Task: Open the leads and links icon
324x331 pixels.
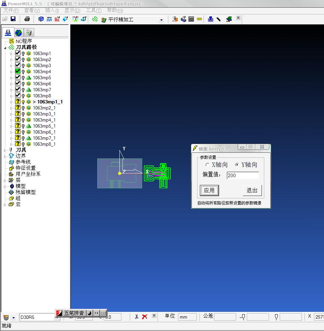Action: coord(75,19)
